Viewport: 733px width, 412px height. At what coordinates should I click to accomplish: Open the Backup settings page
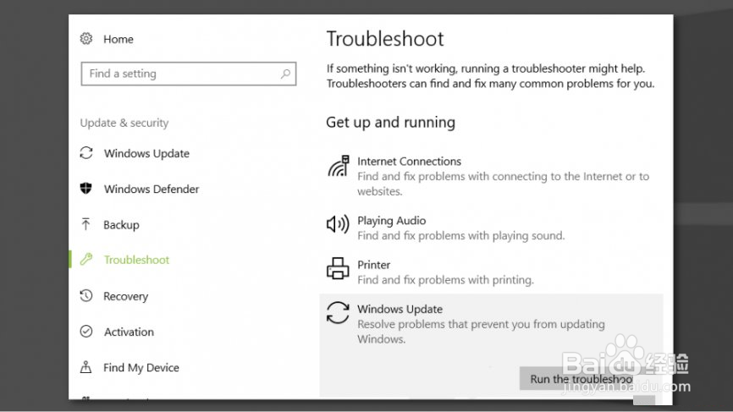121,224
